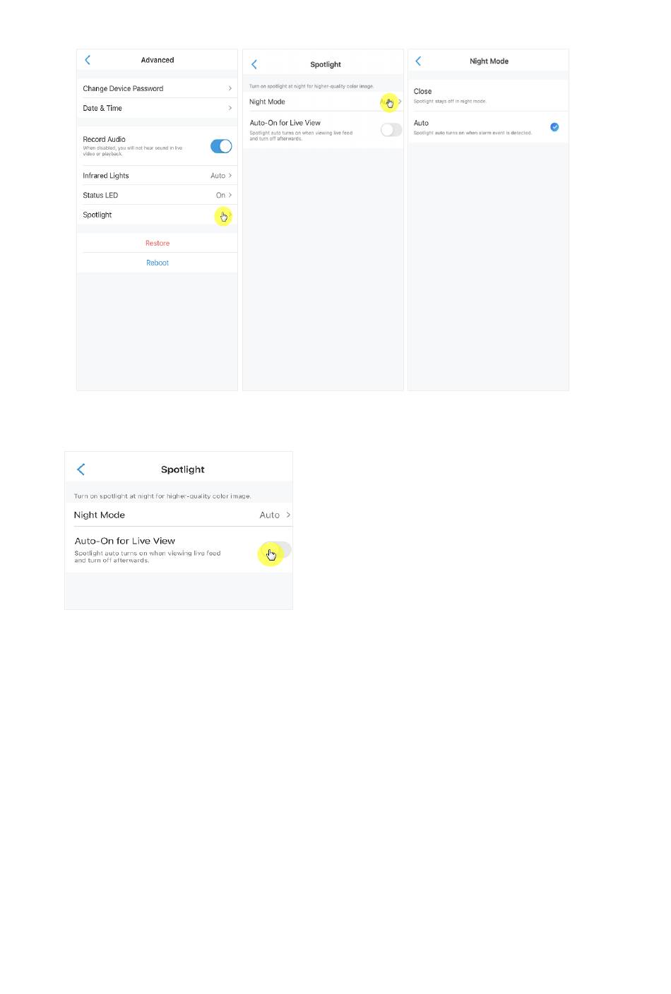Select the Auto night mode option
Image resolution: width=671 pixels, height=994 pixels.
(488, 127)
